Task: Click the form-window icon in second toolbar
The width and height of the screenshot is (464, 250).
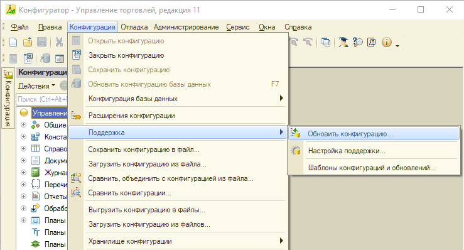Action: (x=60, y=58)
